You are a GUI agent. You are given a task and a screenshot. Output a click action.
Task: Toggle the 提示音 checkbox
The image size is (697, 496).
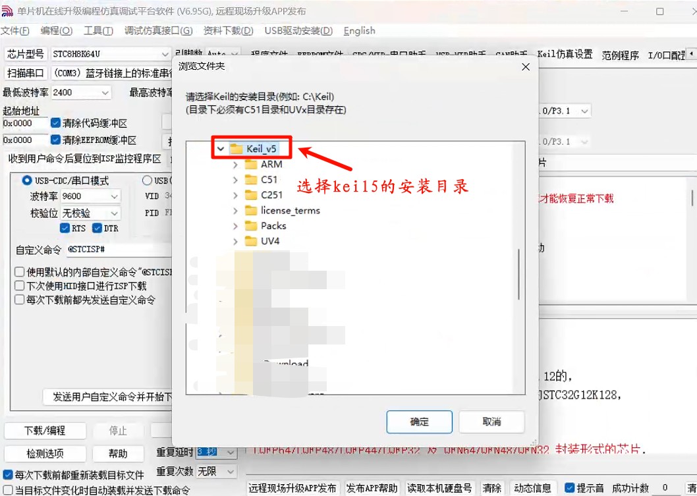[x=569, y=487]
